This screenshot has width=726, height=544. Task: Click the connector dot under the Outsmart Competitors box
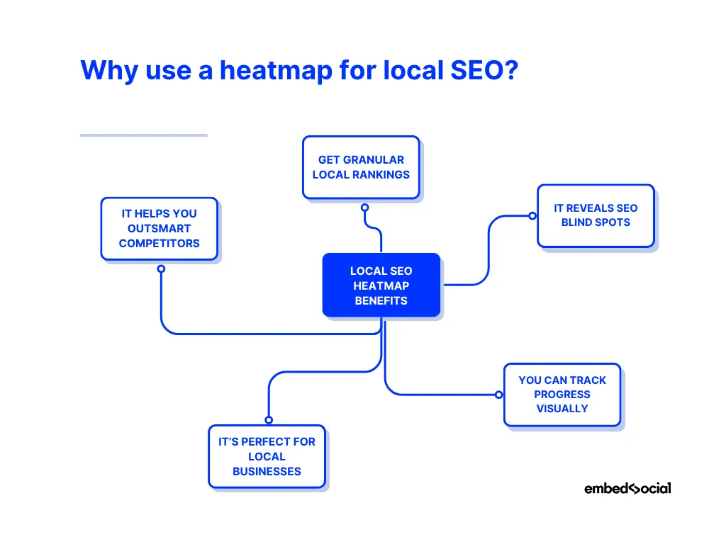coord(161,269)
